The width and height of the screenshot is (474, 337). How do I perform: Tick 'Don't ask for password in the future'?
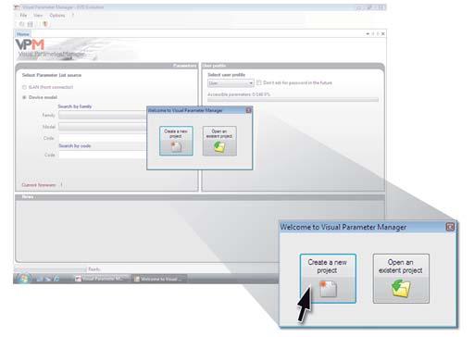pos(259,82)
